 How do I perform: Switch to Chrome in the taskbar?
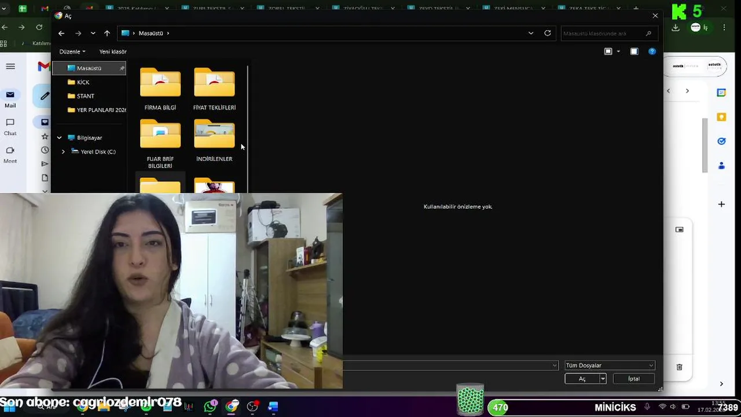[232, 407]
